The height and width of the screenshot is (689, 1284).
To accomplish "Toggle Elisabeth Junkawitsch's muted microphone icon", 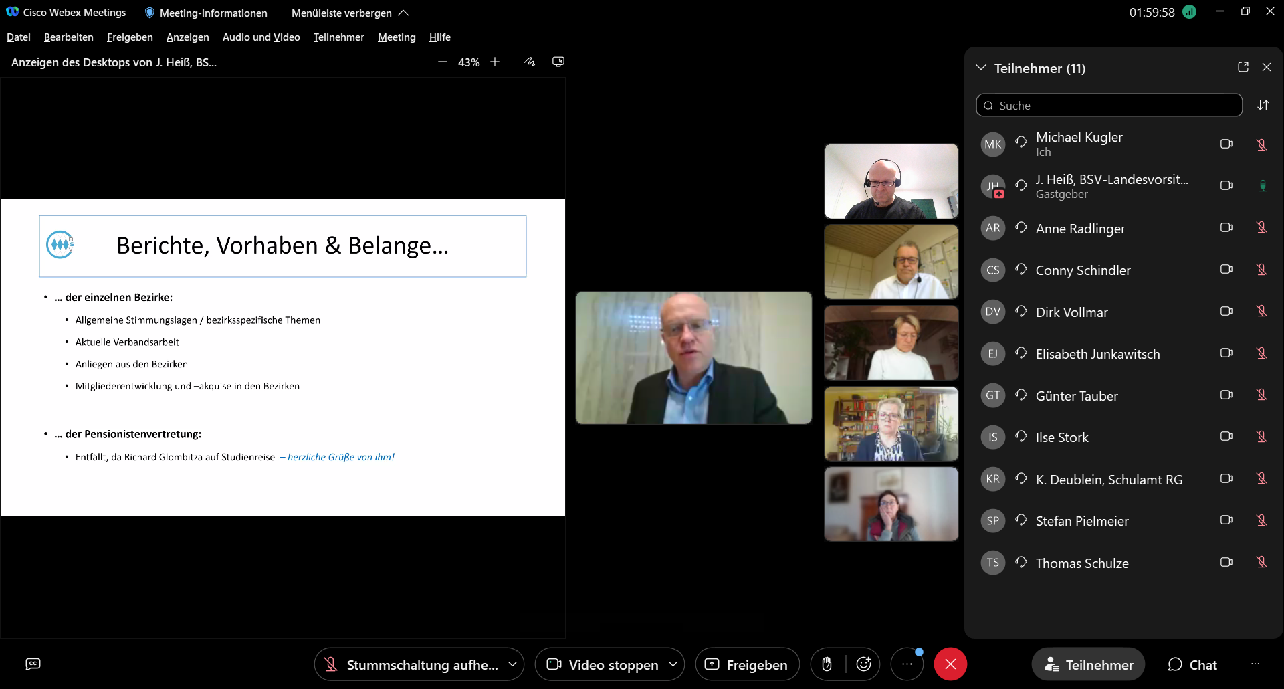I will point(1262,353).
